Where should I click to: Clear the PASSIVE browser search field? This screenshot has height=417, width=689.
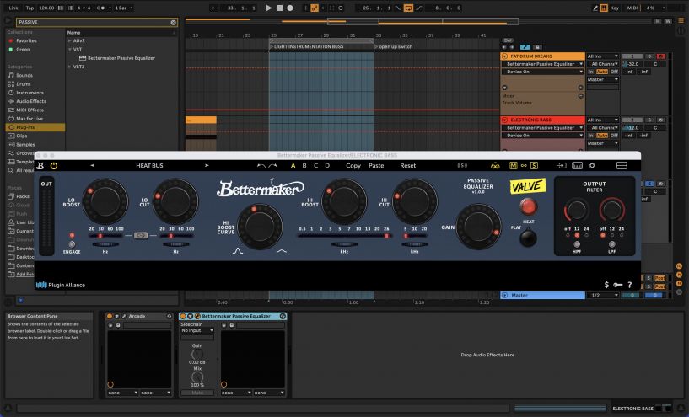173,23
